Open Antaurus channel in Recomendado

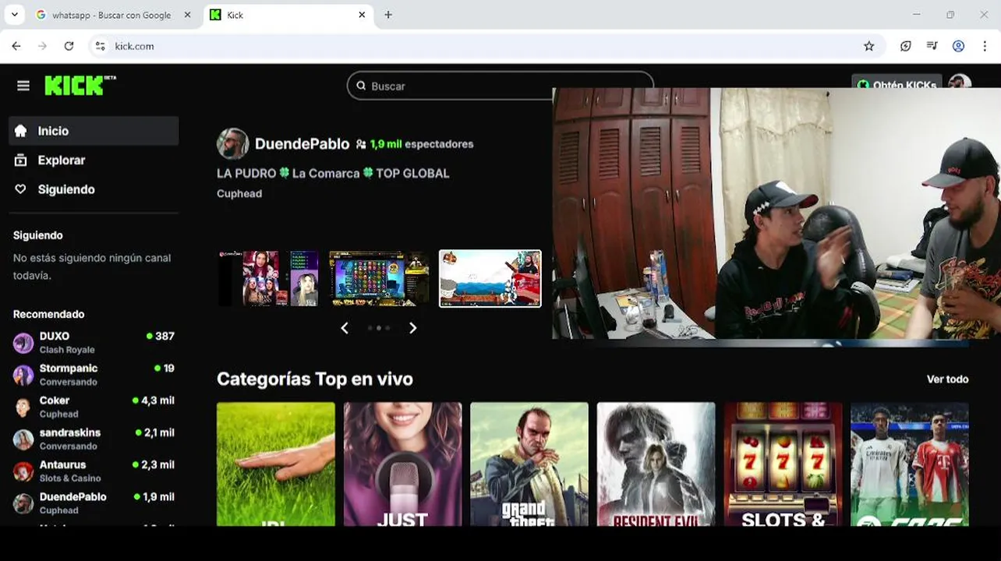(x=94, y=471)
